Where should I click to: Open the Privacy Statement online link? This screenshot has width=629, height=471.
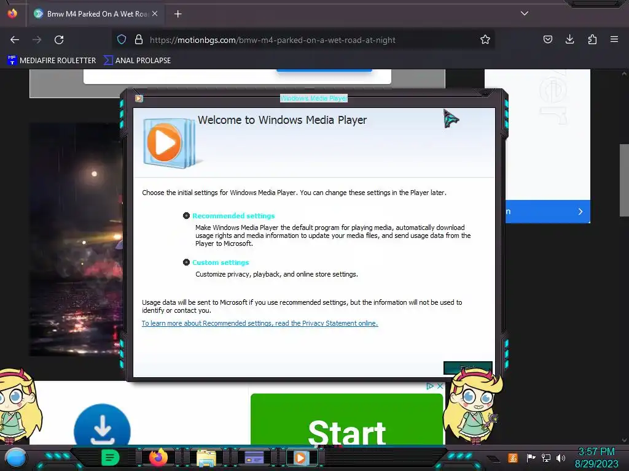coord(260,323)
